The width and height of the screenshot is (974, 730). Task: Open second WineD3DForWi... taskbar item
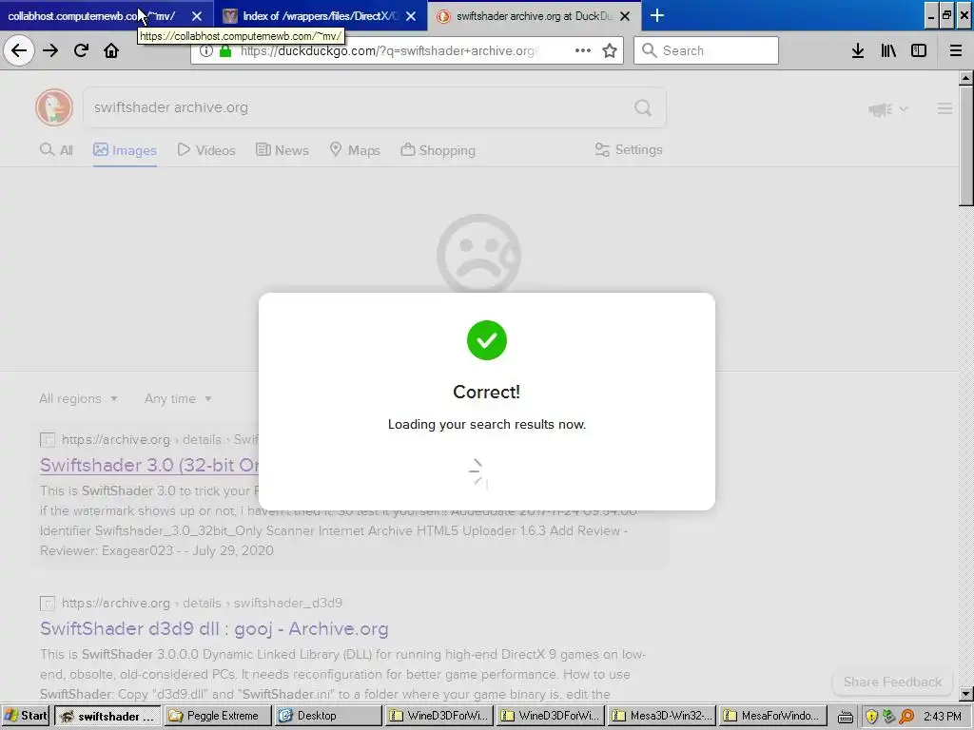pyautogui.click(x=551, y=716)
